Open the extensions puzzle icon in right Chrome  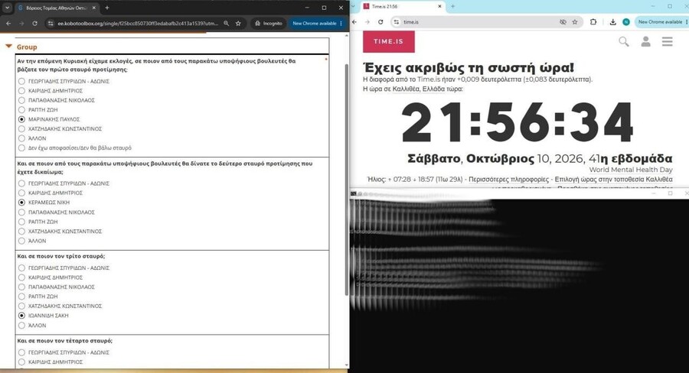coord(593,22)
